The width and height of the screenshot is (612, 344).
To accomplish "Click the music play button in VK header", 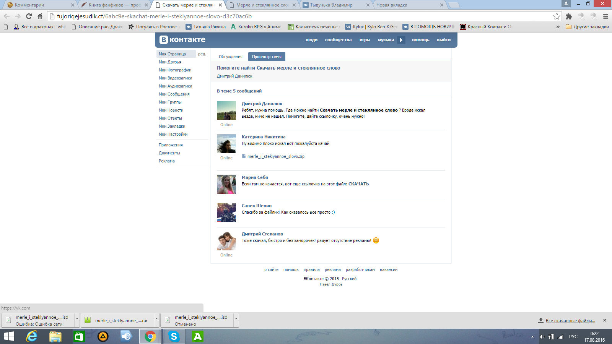I will click(x=401, y=40).
